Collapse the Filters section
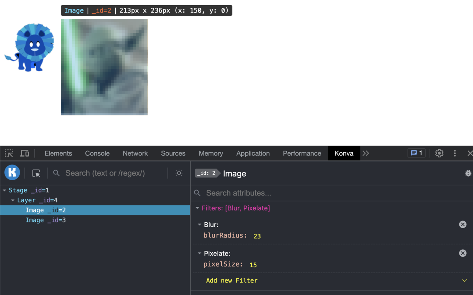473x295 pixels. pos(197,208)
